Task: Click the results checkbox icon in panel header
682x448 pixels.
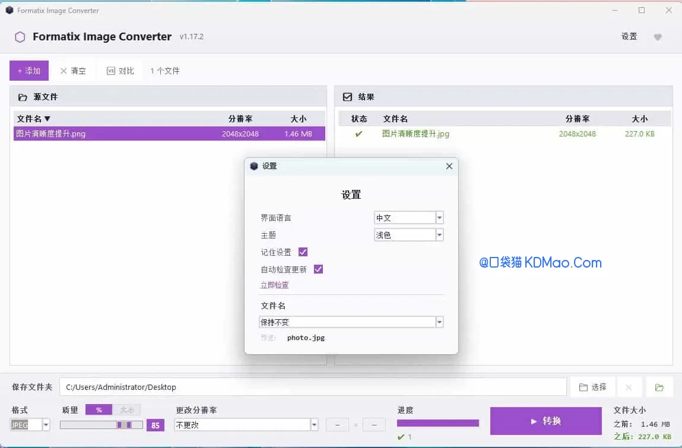Action: click(347, 97)
